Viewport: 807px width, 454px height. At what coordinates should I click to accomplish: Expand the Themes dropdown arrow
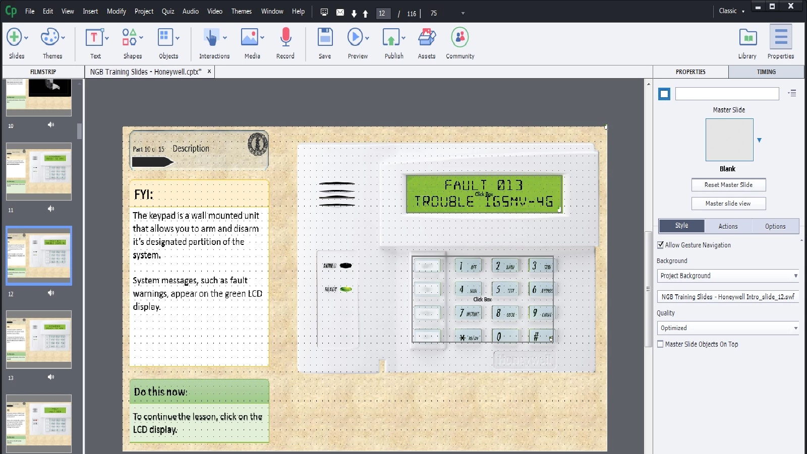pos(63,38)
